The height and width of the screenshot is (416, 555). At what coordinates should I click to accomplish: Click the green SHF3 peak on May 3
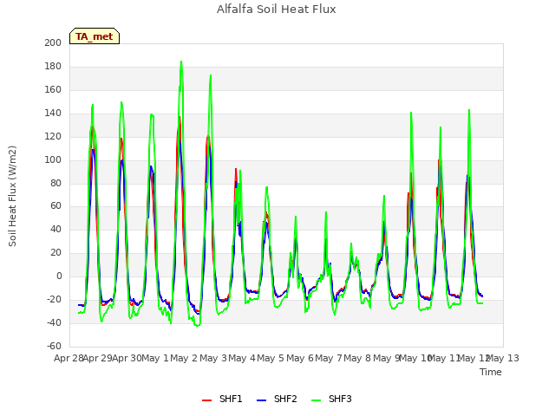point(211,75)
